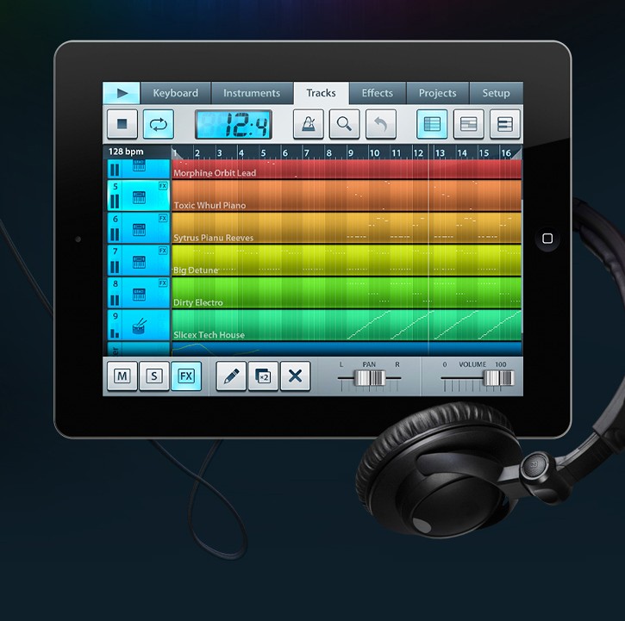Jump to bar 13 on the timeline
625x621 pixels.
[x=440, y=153]
